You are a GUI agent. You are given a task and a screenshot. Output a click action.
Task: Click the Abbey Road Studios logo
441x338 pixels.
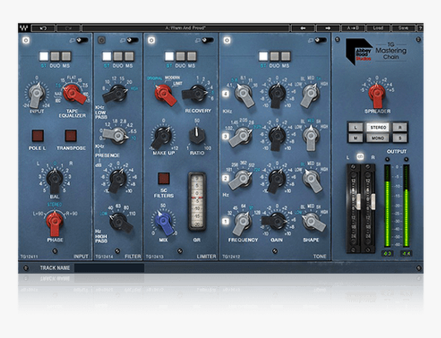[x=359, y=50]
